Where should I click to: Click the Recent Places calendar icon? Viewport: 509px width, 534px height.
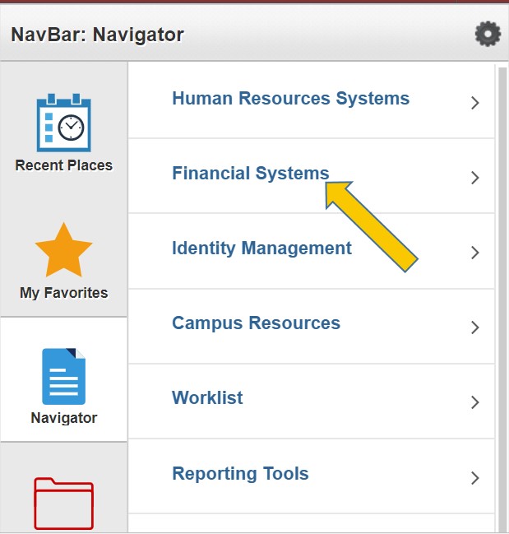point(63,123)
